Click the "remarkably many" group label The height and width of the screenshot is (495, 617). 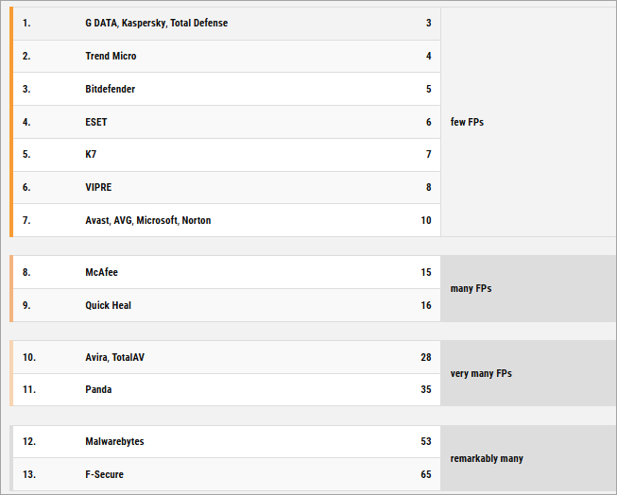point(487,458)
